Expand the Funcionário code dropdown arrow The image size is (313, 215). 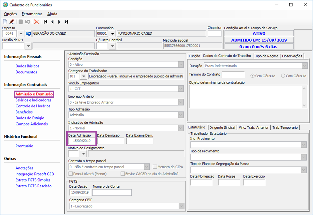click(x=112, y=34)
